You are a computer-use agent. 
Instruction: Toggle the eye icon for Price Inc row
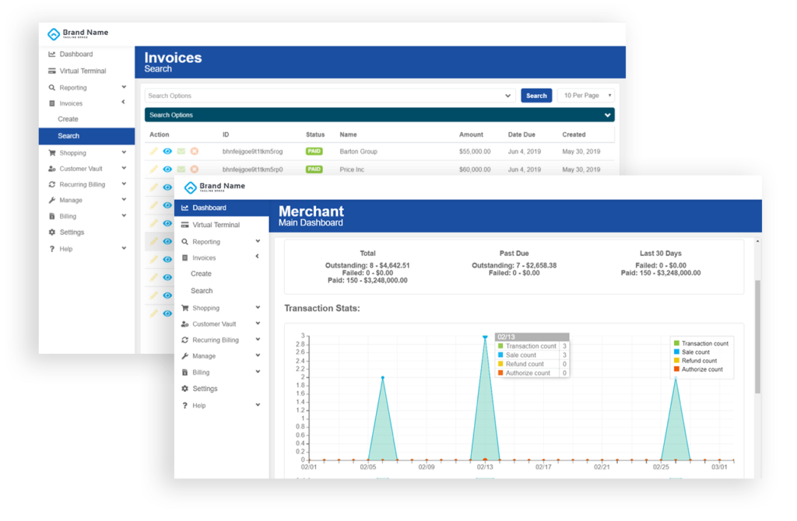[167, 169]
